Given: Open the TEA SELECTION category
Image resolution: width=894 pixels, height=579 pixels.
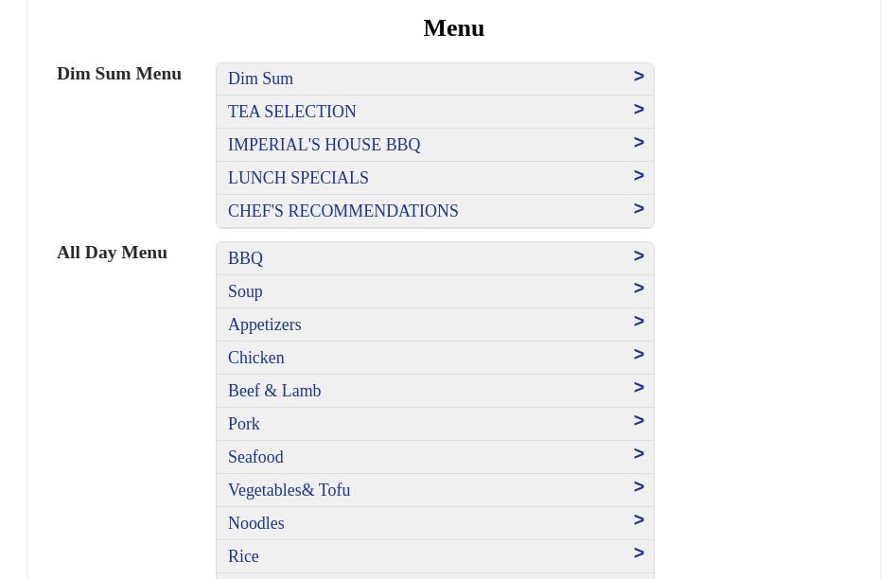Looking at the screenshot, I should click(291, 112).
